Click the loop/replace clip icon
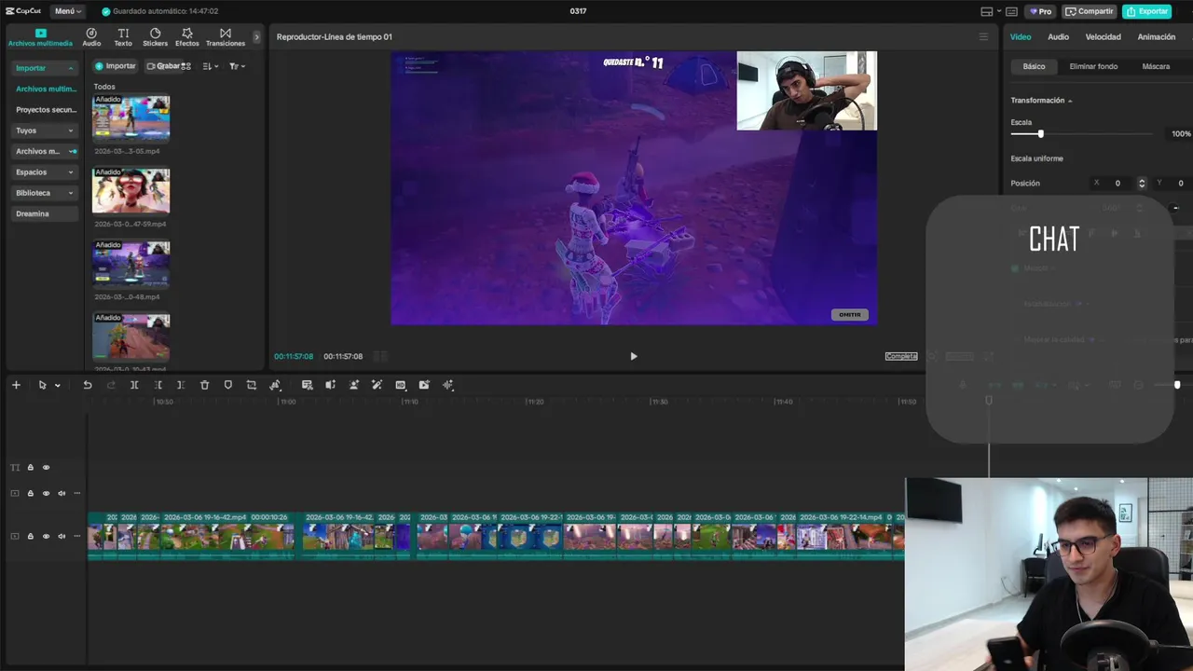Screen dimensions: 1193x671 tap(251, 385)
